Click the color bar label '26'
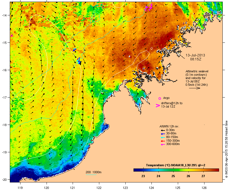Image resolution: width=230 pixels, height=190 pixels. 188,176
